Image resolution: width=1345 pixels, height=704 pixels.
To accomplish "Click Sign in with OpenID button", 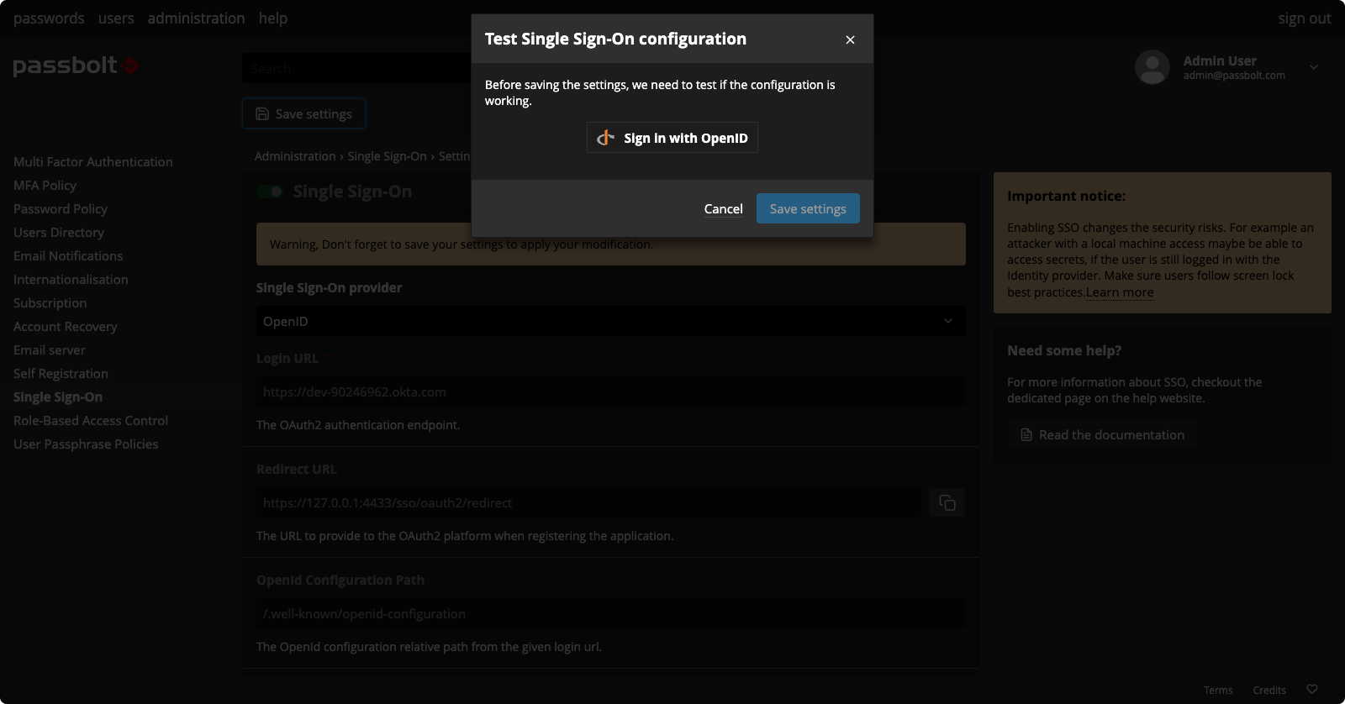I will [672, 138].
